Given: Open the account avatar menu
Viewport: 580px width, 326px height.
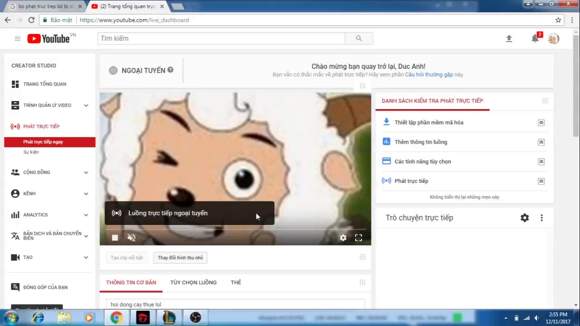Looking at the screenshot, I should coord(553,38).
